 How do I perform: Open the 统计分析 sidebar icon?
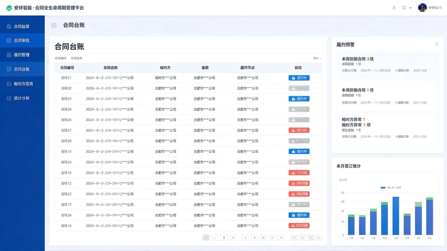tap(9, 98)
